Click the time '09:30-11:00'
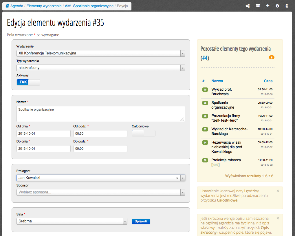 [x=265, y=89]
